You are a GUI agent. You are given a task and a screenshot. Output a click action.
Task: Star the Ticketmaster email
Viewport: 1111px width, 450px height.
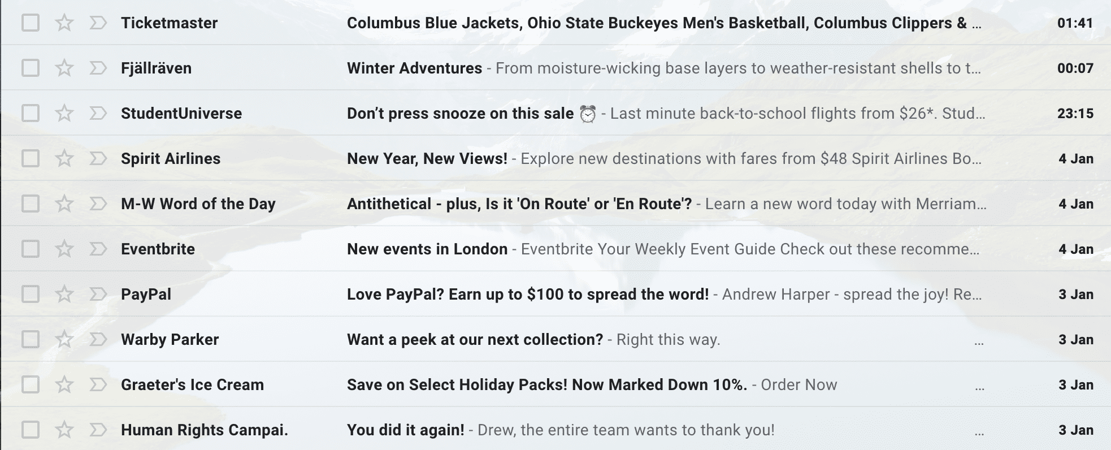[x=64, y=23]
